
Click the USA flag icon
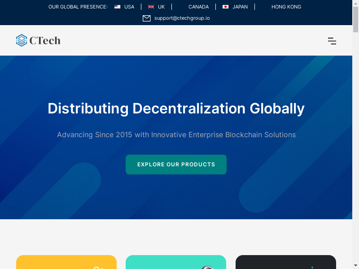pos(118,7)
